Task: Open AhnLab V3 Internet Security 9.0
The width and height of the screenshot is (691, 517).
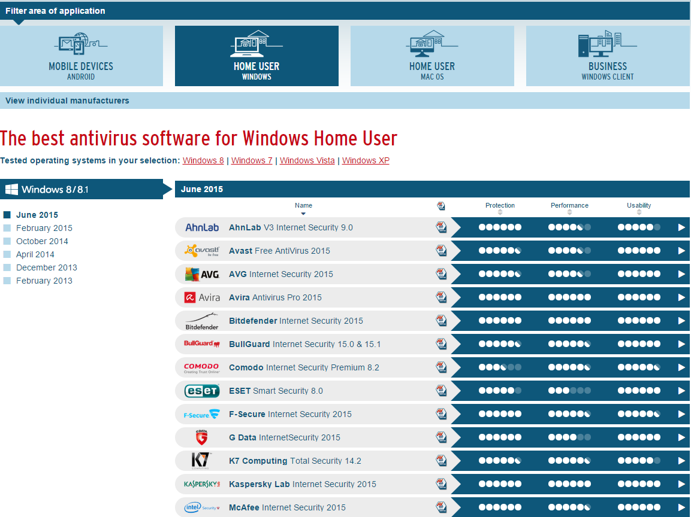Action: (291, 227)
